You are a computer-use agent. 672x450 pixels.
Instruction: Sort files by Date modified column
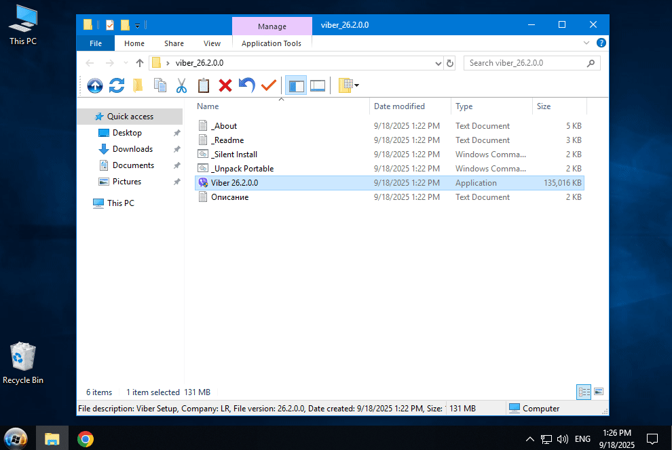(399, 106)
